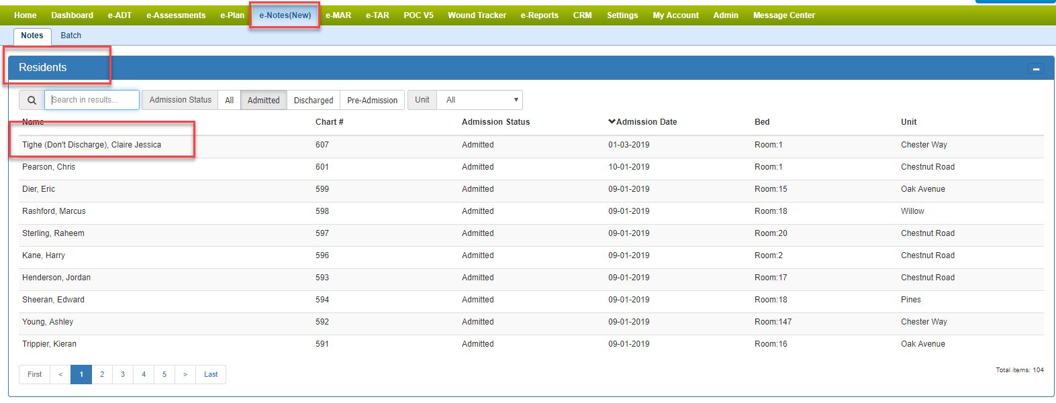This screenshot has height=403, width=1056.
Task: Switch to the Batch tab
Action: coord(70,36)
